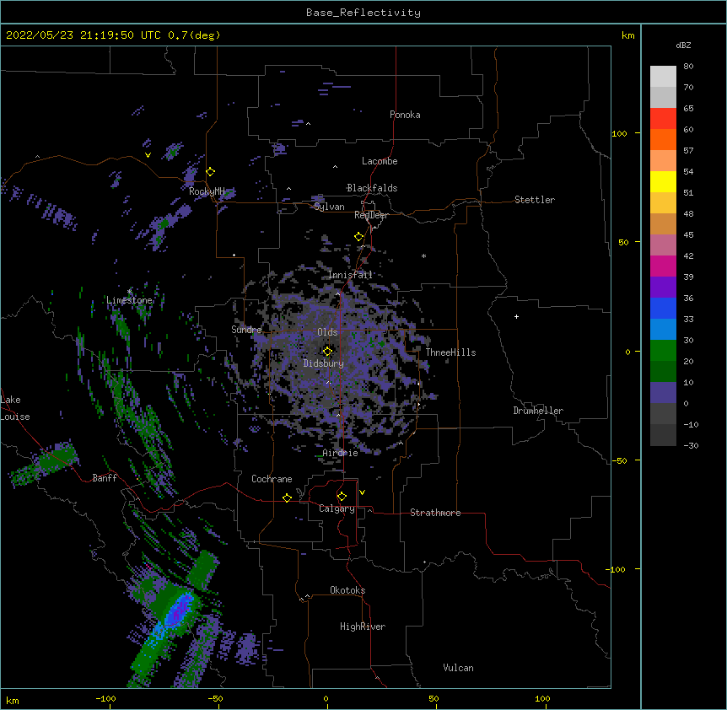This screenshot has height=710, width=727.
Task: Pick the bright yellow 51-54 dBZ legend swatch
Action: 663,181
